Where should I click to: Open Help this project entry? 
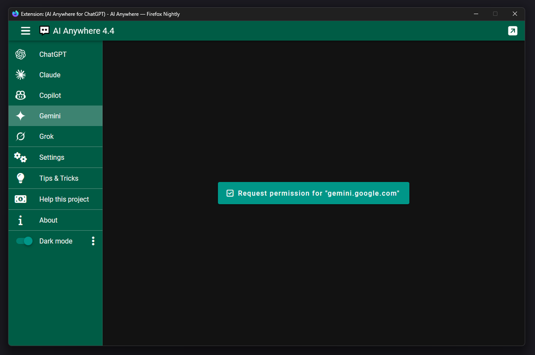[55, 199]
